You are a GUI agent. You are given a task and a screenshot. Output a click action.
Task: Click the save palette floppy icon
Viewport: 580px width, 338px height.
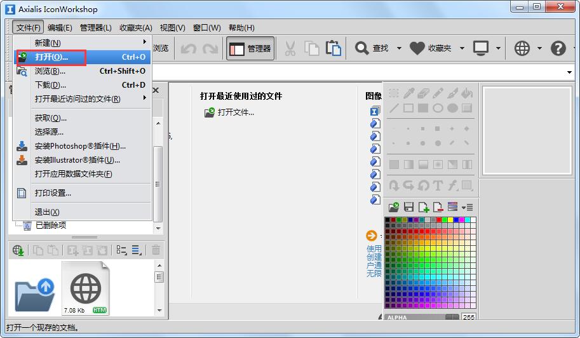[x=408, y=207]
